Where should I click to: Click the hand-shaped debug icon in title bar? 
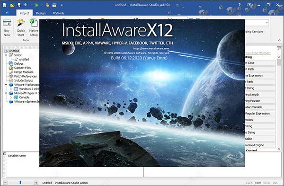coord(47,5)
